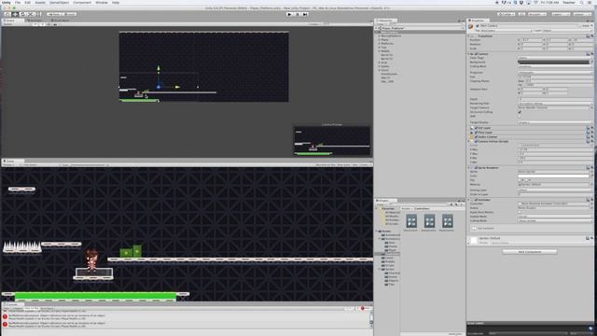Viewport: 597px width, 336px height.
Task: Toggle the Sprite Renderer enabled checkbox
Action: click(x=477, y=168)
